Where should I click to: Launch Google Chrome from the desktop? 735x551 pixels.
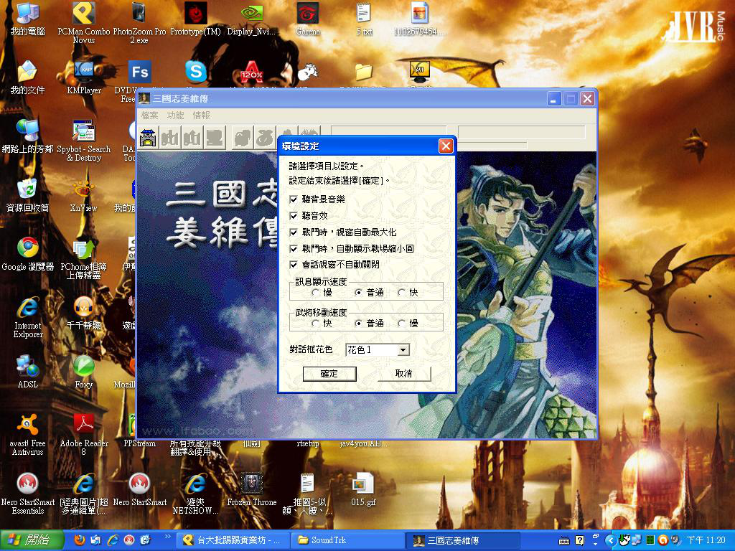coord(28,248)
